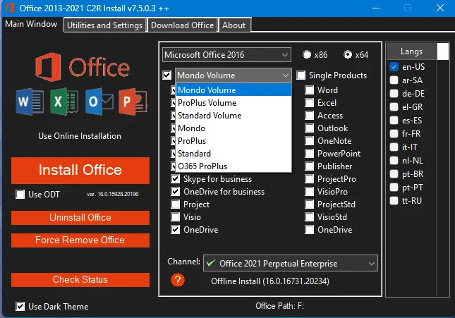Uncheck the box beside Mondo Volume dropdown

(x=167, y=75)
